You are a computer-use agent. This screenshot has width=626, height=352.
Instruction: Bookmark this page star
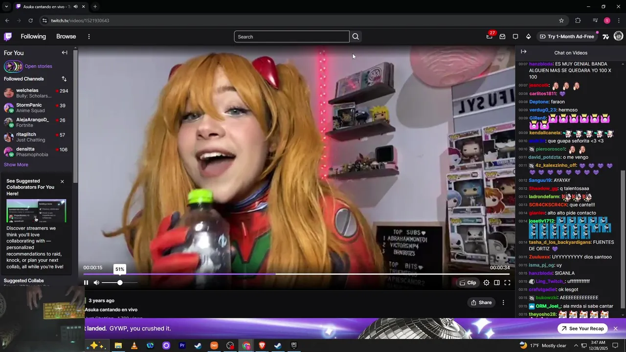point(561,21)
